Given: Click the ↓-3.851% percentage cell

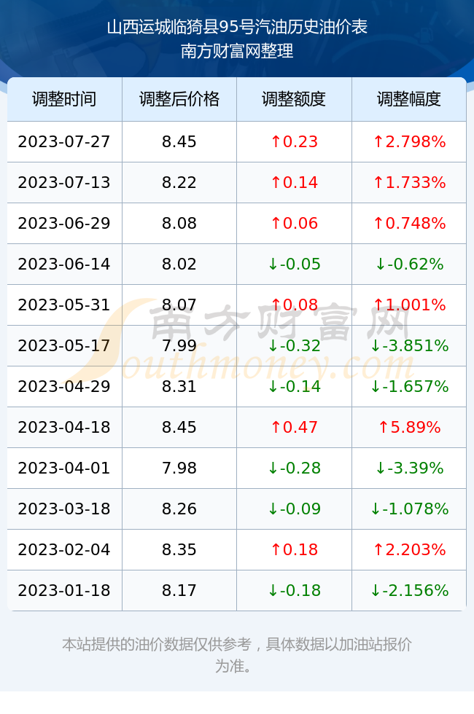Looking at the screenshot, I should (409, 345).
